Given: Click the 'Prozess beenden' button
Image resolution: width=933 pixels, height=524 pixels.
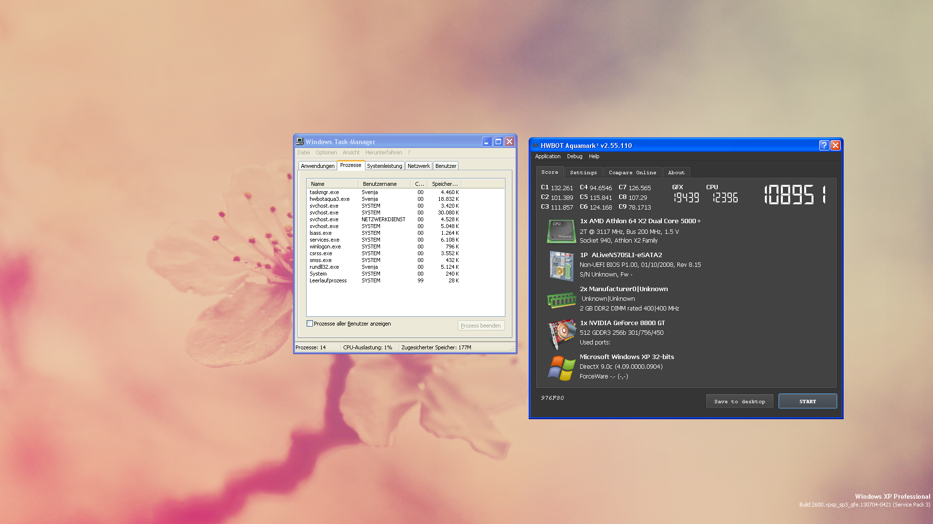Looking at the screenshot, I should coord(481,326).
